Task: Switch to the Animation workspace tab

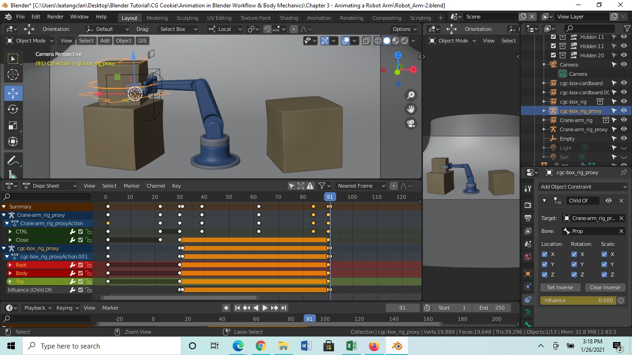Action: 319,18
